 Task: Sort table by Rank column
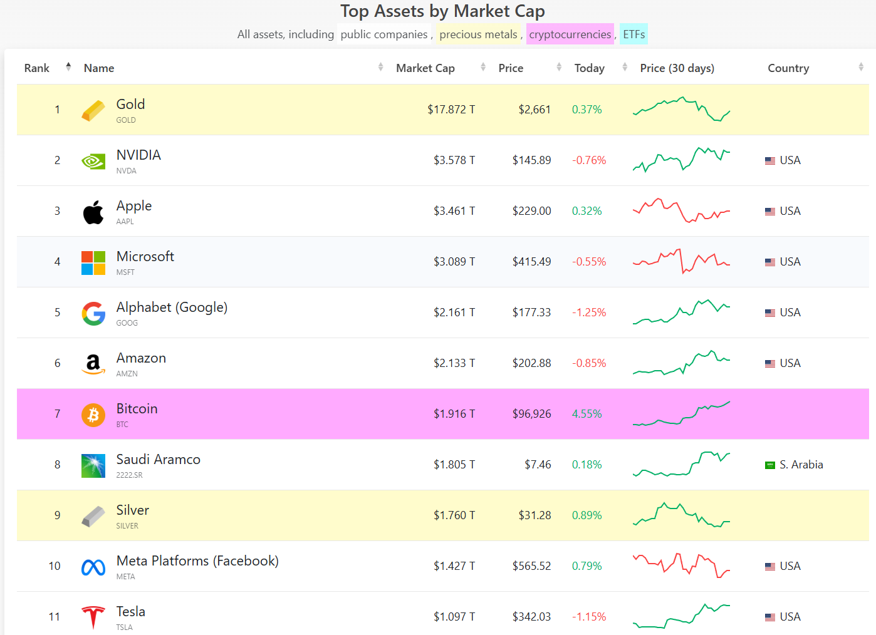pyautogui.click(x=37, y=68)
